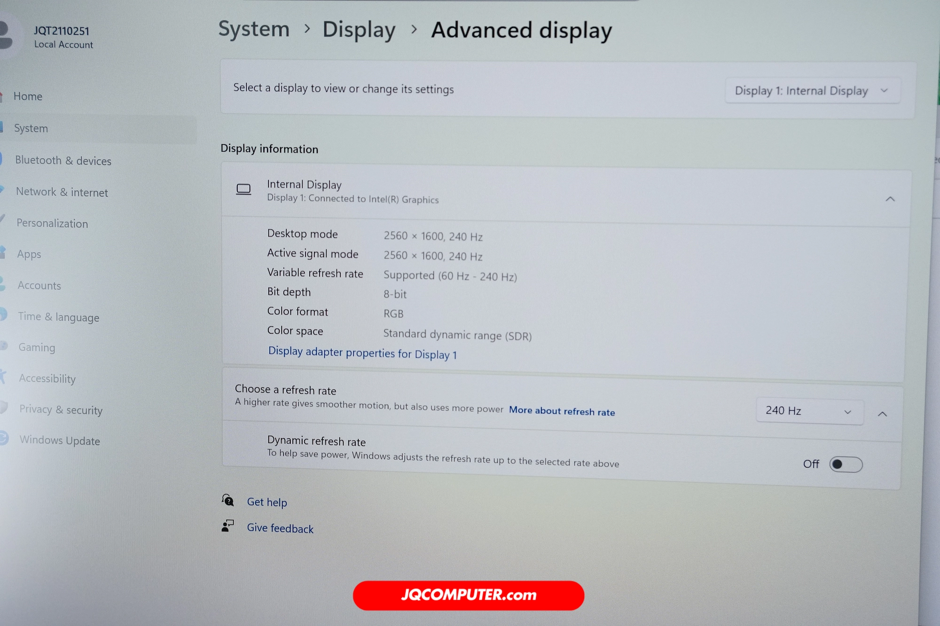Screen dimensions: 940x626
Task: Navigate back to Display in the breadcrumb
Action: 359,30
